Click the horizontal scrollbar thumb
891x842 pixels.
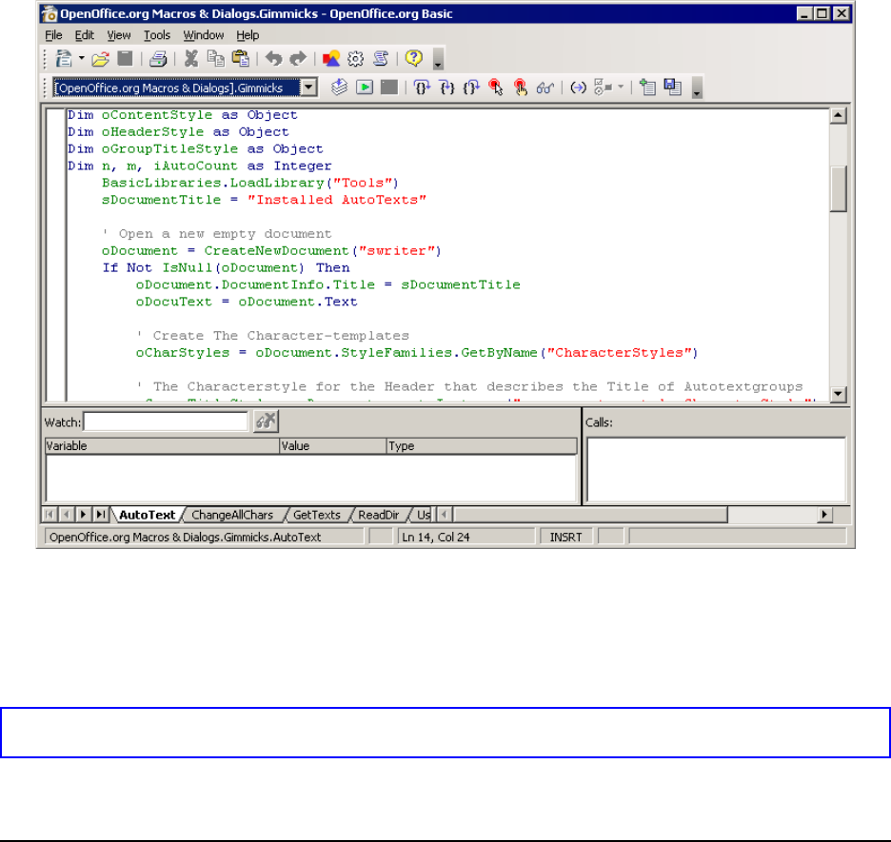[590, 515]
